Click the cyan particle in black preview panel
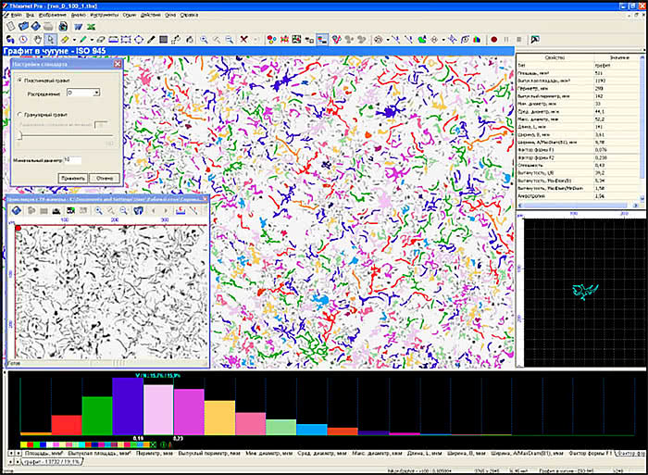Screen dimensions: 648x475 point(585,291)
